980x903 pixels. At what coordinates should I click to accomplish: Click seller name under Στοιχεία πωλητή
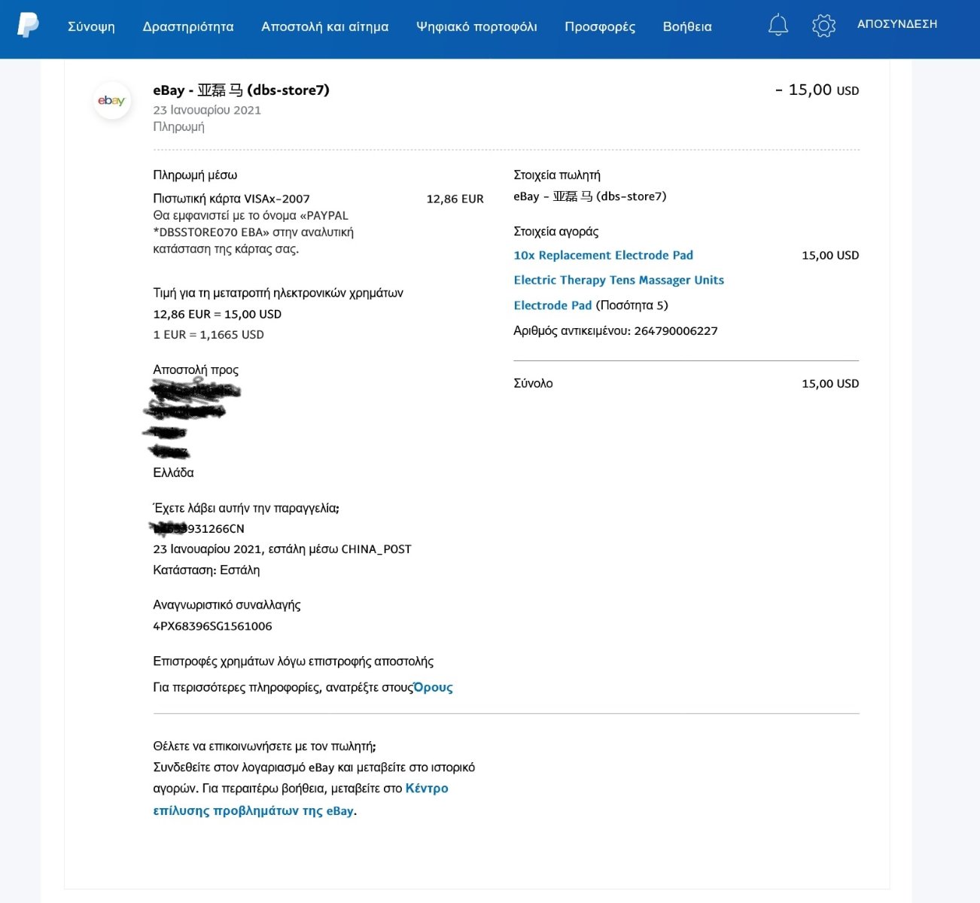point(590,196)
